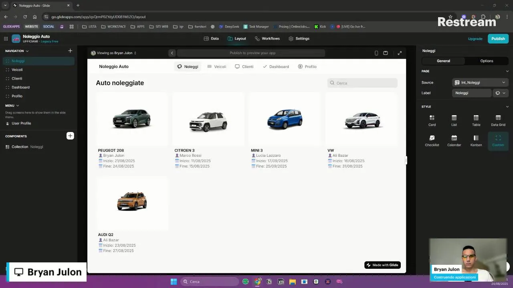The image size is (513, 288).
Task: Expand the NAVIGATION section header
Action: point(17,51)
